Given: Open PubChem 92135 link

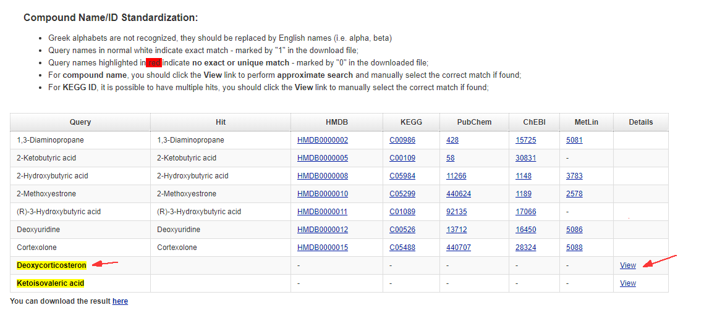Looking at the screenshot, I should [456, 212].
